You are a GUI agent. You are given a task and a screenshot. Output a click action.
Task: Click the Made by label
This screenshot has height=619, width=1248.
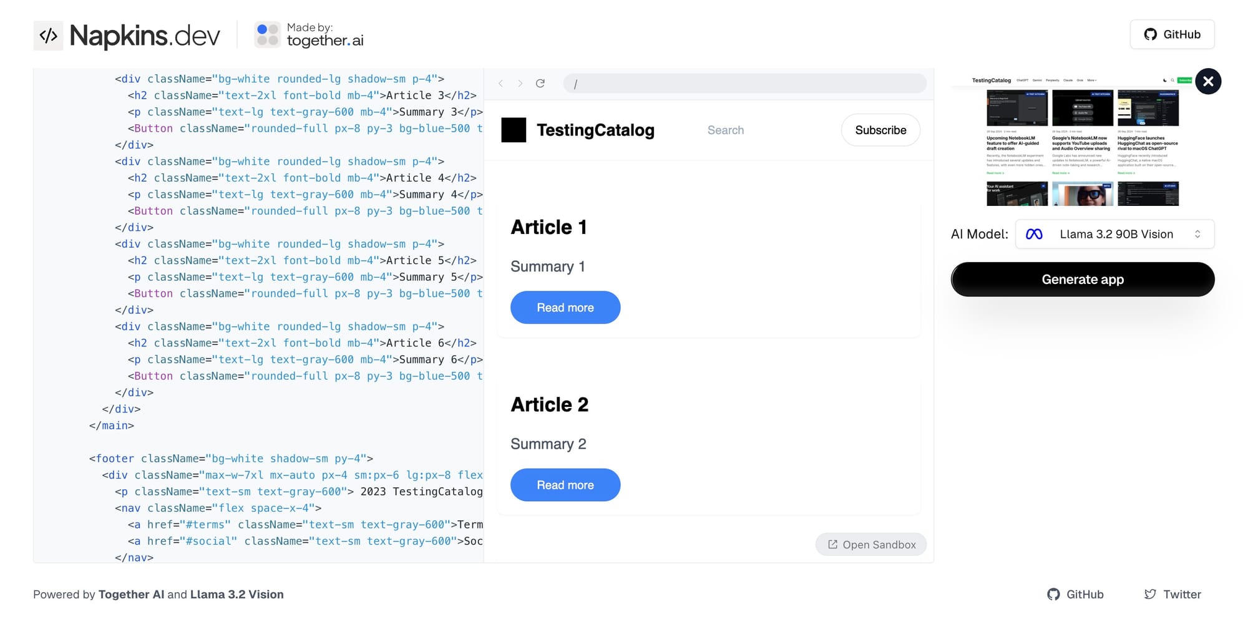coord(310,27)
